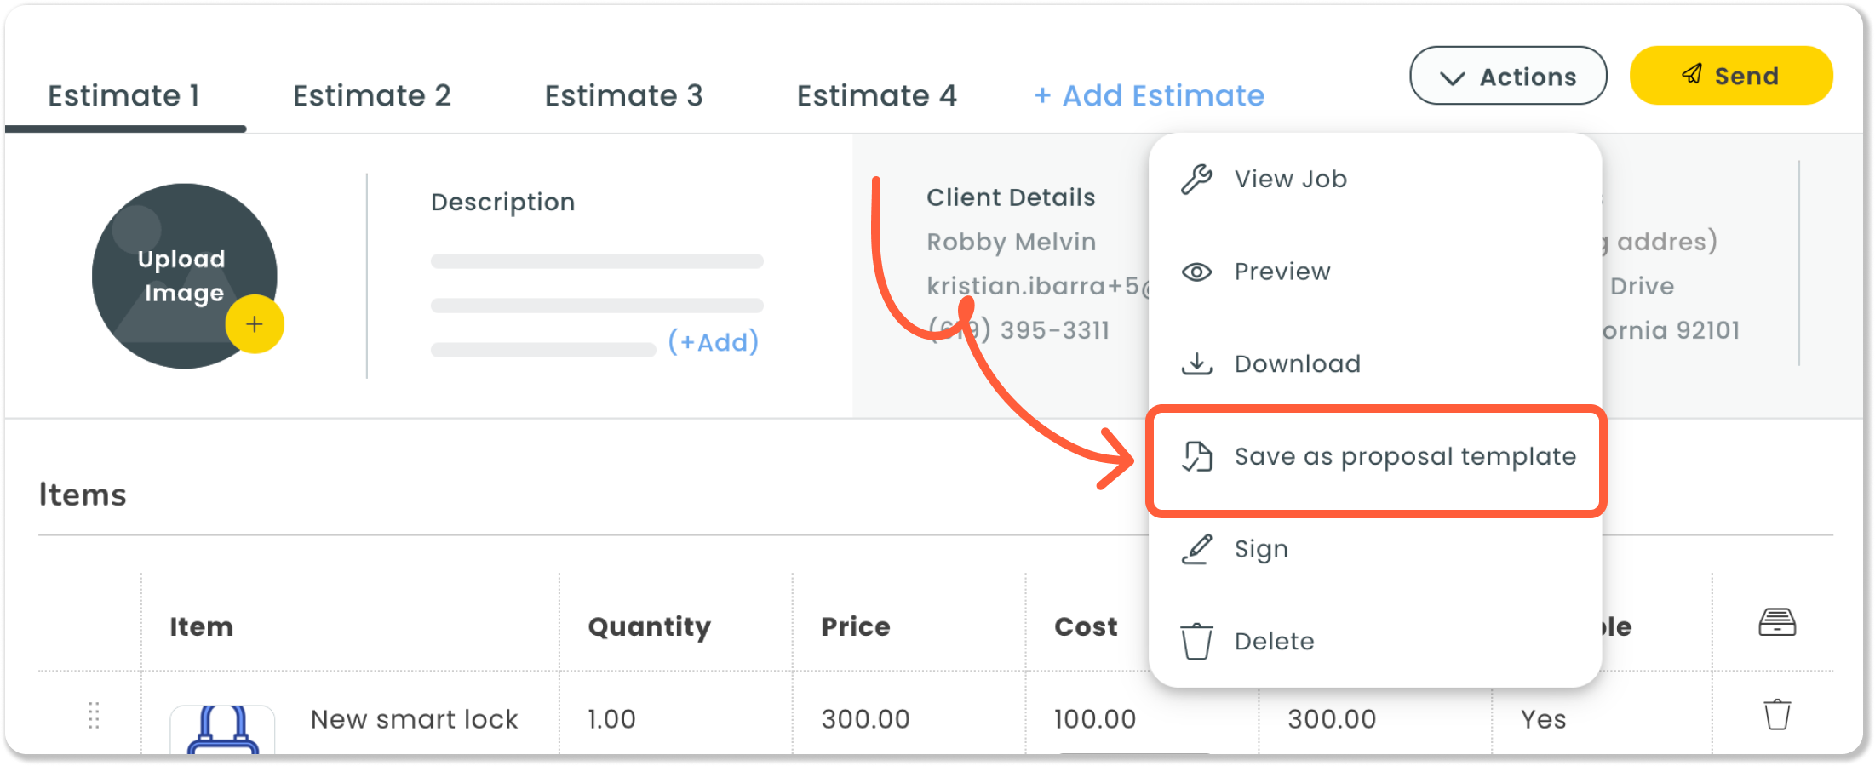Image resolution: width=1875 pixels, height=766 pixels.
Task: Switch to the Estimate 4 tab
Action: click(877, 95)
